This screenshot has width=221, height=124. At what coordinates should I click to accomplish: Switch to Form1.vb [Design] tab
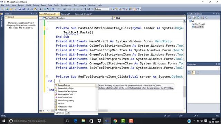(83, 14)
